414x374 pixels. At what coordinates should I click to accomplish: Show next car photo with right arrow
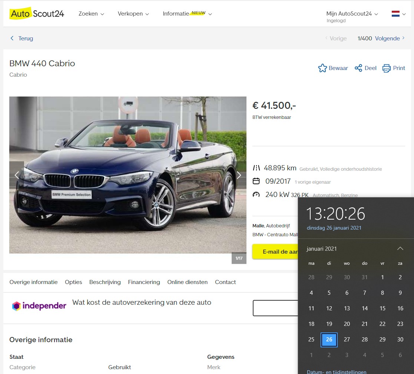pyautogui.click(x=239, y=175)
